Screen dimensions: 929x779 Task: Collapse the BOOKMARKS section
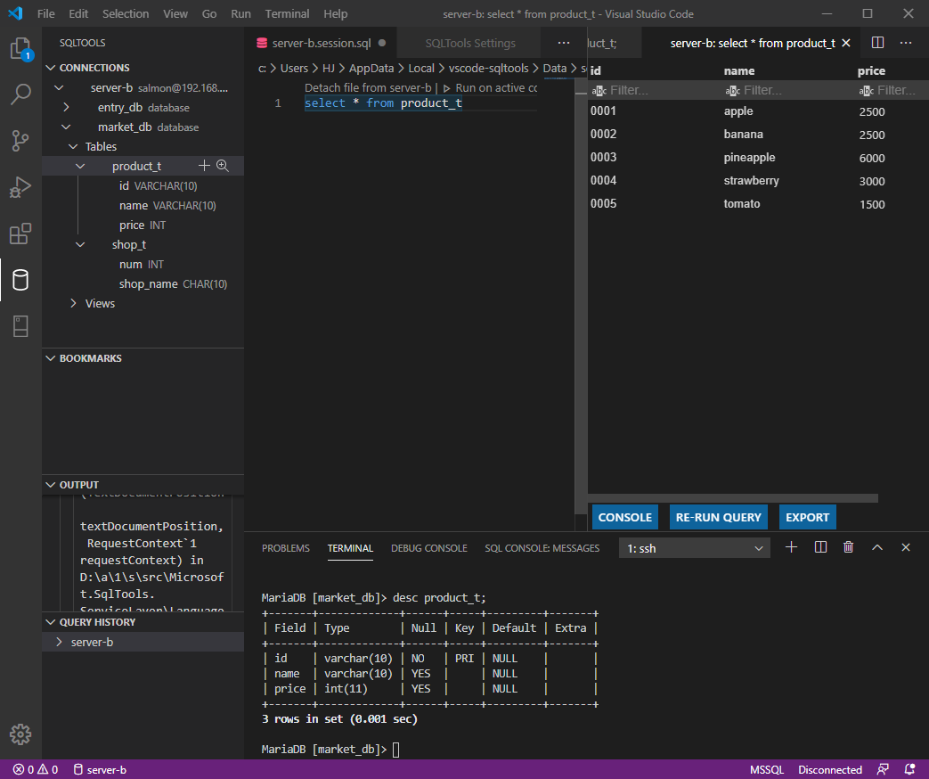point(51,358)
